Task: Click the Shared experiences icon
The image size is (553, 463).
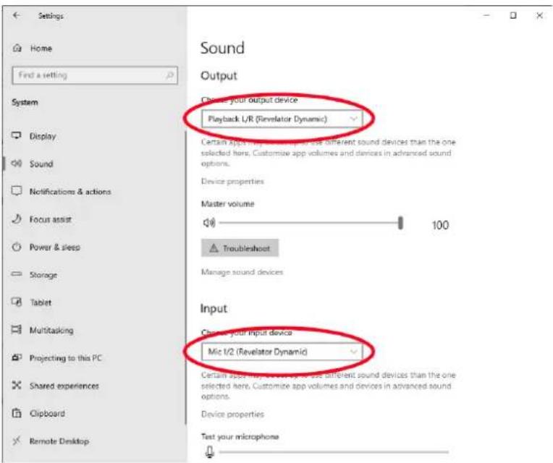Action: pyautogui.click(x=17, y=385)
